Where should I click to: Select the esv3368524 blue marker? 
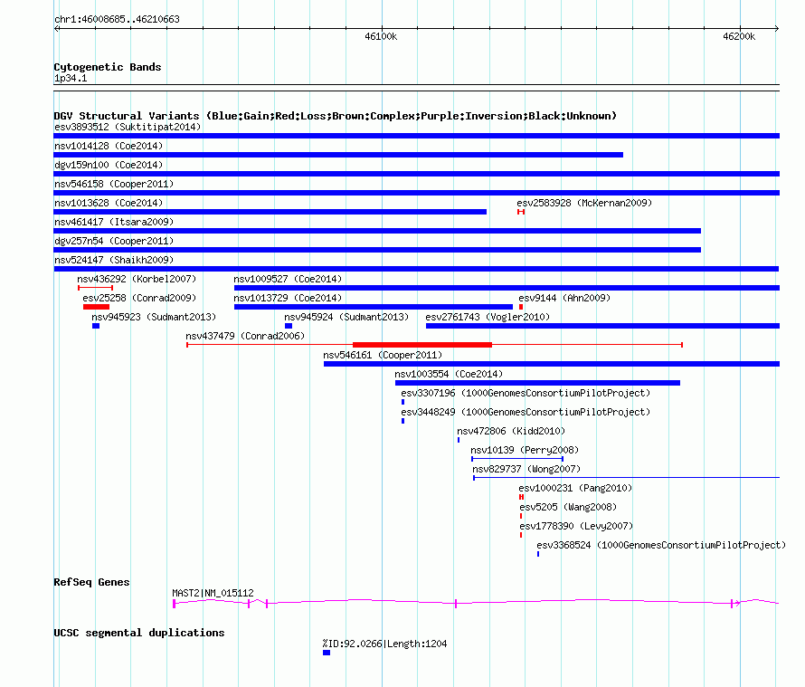point(538,554)
